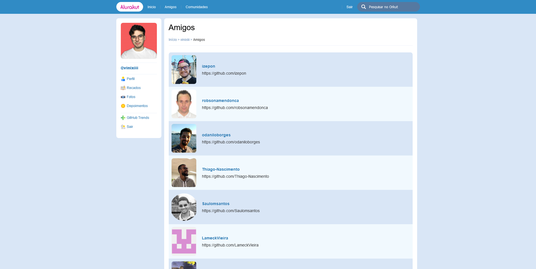Click the search magnifier icon
The height and width of the screenshot is (269, 536).
pos(364,7)
